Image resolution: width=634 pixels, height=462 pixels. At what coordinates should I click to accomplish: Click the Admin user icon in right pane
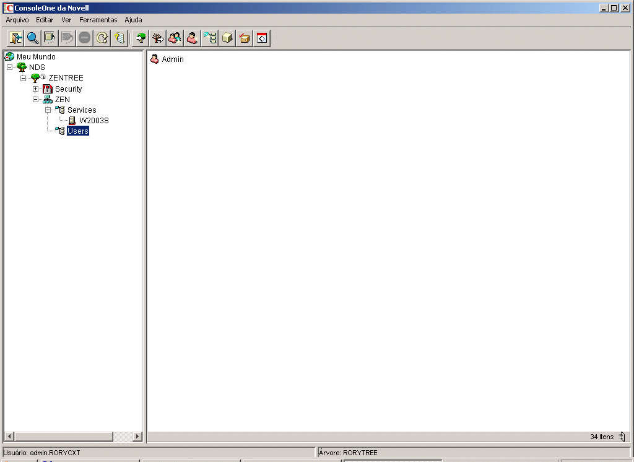[154, 59]
